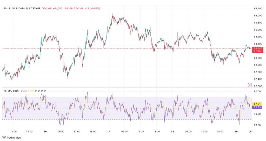Click the 64,800 price axis label
The height and width of the screenshot is (141, 266).
258,37
